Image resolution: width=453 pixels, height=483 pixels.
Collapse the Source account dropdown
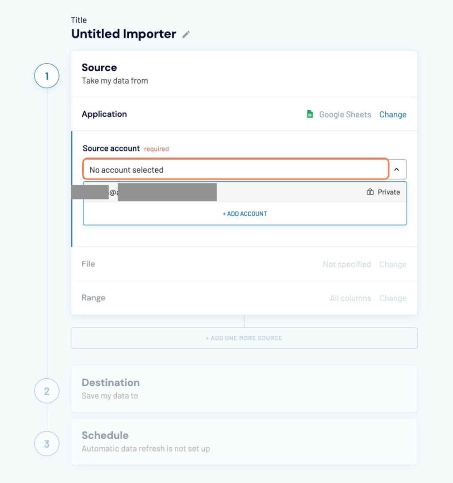pyautogui.click(x=397, y=169)
